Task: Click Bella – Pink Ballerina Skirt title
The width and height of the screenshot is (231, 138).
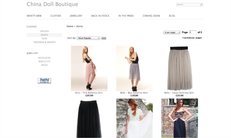Action: click(89, 93)
